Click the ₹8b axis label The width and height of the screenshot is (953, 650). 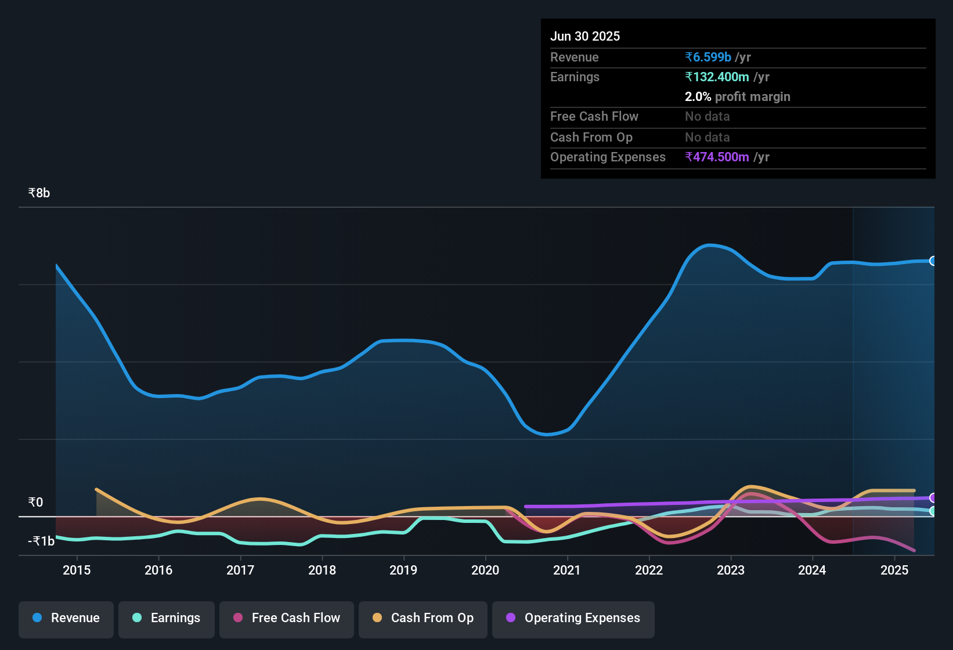(x=38, y=192)
